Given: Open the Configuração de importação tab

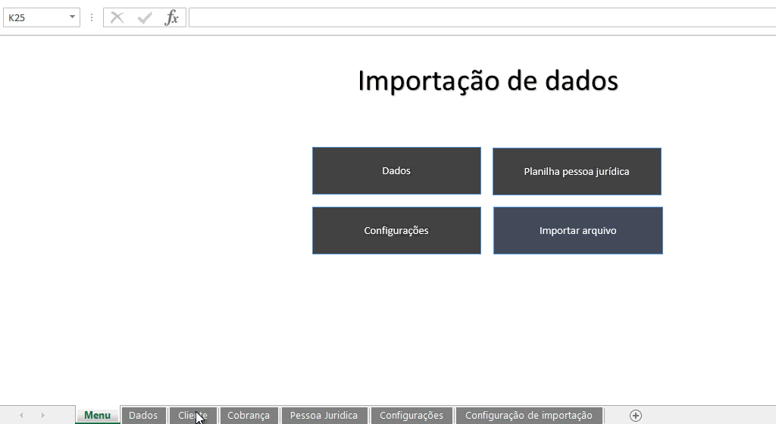Looking at the screenshot, I should coord(528,415).
